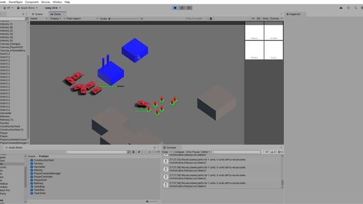Viewport: 363px width, 204px height.
Task: Click the Shortcuts icon beside Stats
Action: pos(259,19)
